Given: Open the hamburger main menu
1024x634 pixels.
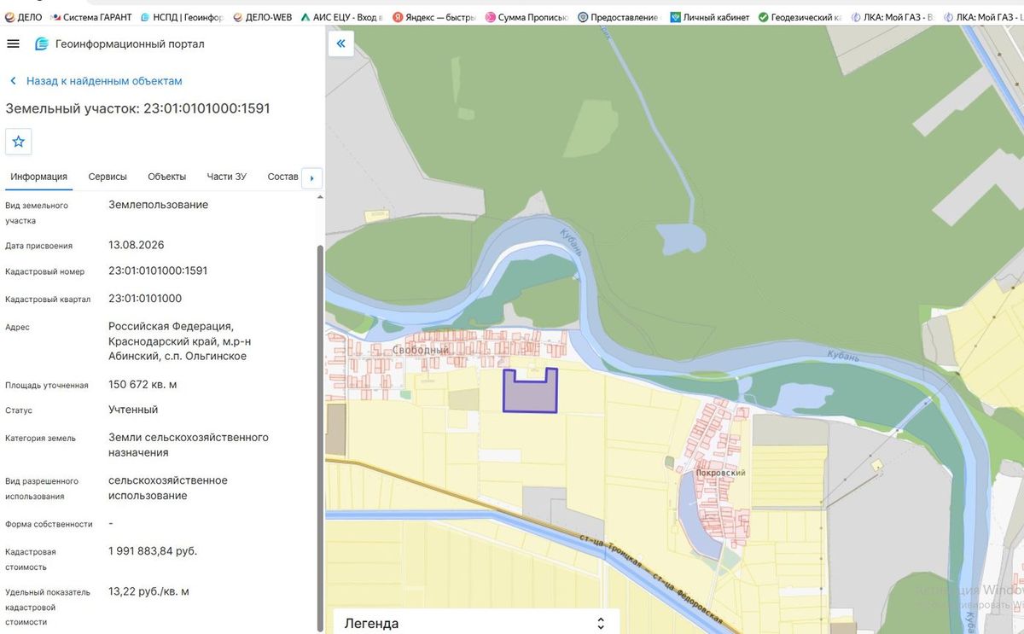Looking at the screenshot, I should point(13,44).
